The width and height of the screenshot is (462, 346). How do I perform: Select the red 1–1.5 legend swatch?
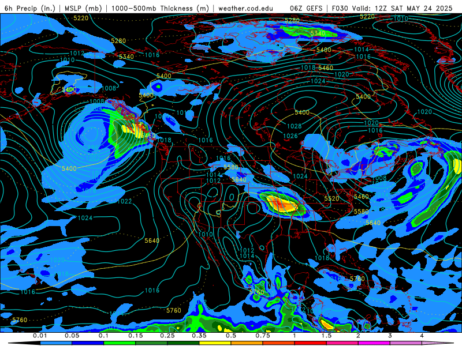(x=311, y=343)
